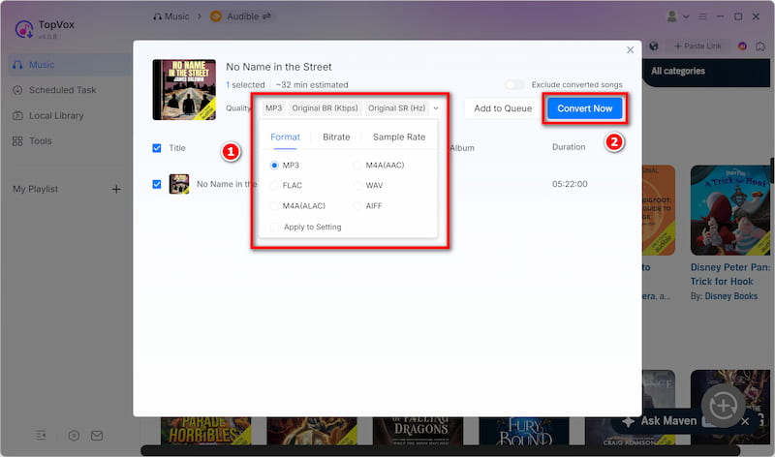This screenshot has height=457, width=775.
Task: Add a new playlist with plus icon
Action: (x=116, y=189)
